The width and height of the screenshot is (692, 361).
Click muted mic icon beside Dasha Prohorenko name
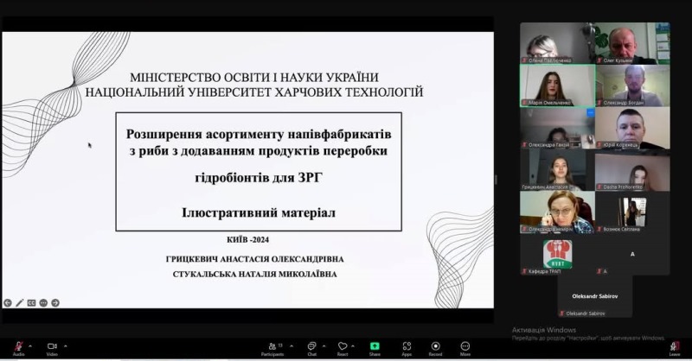click(x=599, y=187)
